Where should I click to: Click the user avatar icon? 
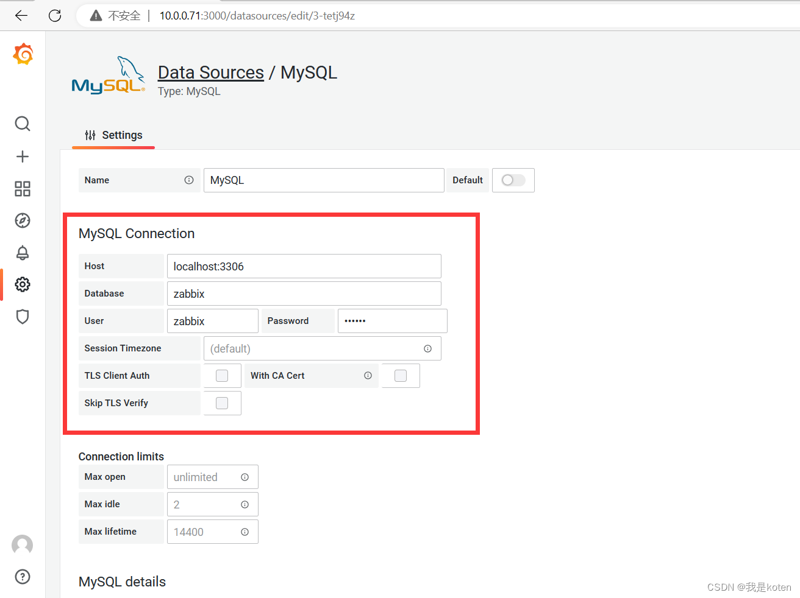coord(23,545)
